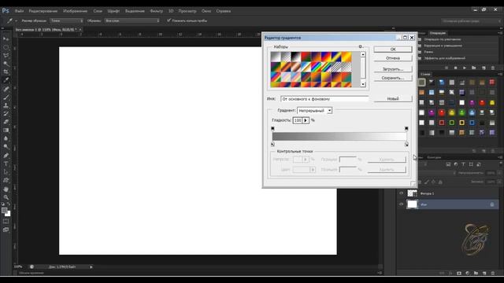Select the Hand tool
This screenshot has height=283, width=504.
pyautogui.click(x=6, y=189)
